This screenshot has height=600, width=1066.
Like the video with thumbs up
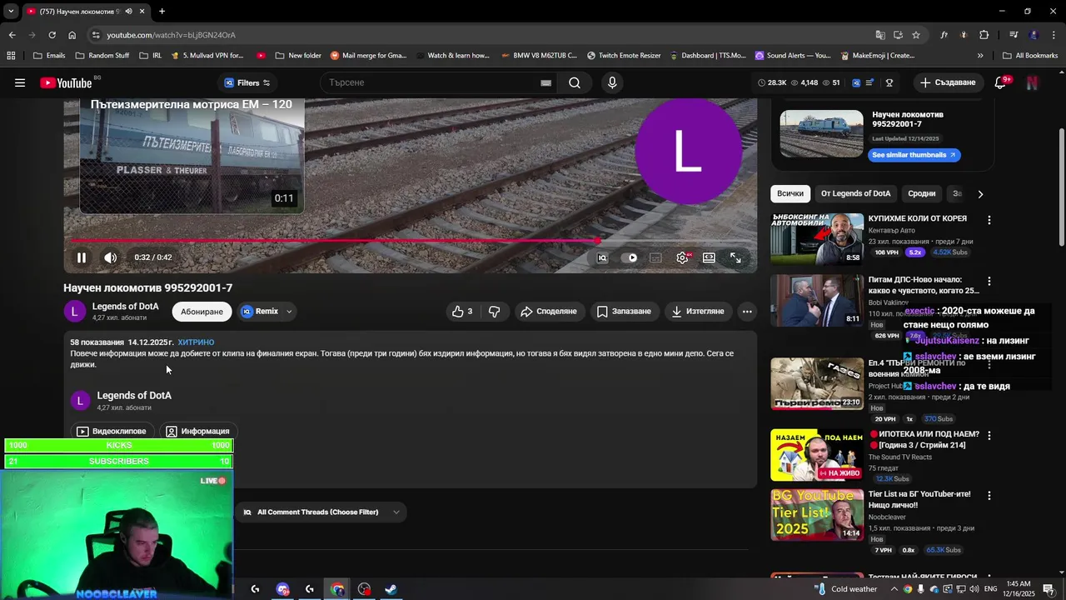[x=462, y=312]
